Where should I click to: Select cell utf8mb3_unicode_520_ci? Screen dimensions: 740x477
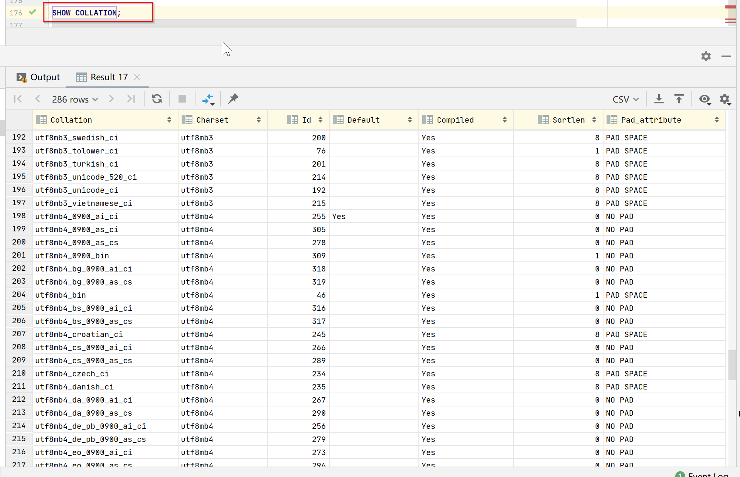[x=105, y=177]
